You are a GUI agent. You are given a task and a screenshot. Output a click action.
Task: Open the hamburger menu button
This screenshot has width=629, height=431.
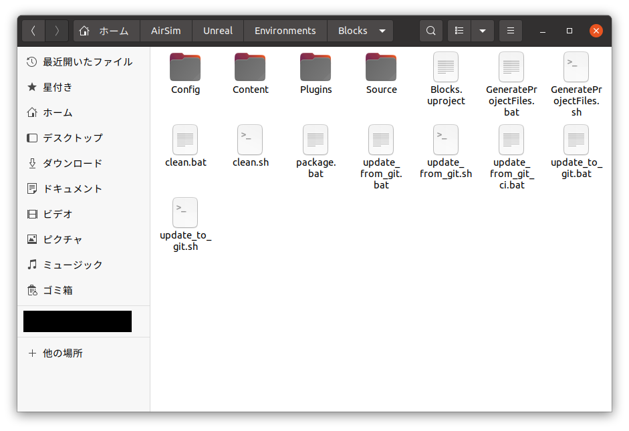[x=511, y=31]
